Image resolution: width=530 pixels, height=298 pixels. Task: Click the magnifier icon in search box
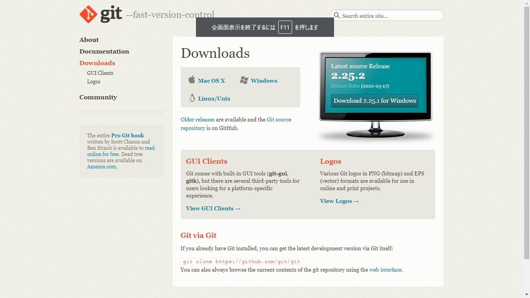coord(337,15)
